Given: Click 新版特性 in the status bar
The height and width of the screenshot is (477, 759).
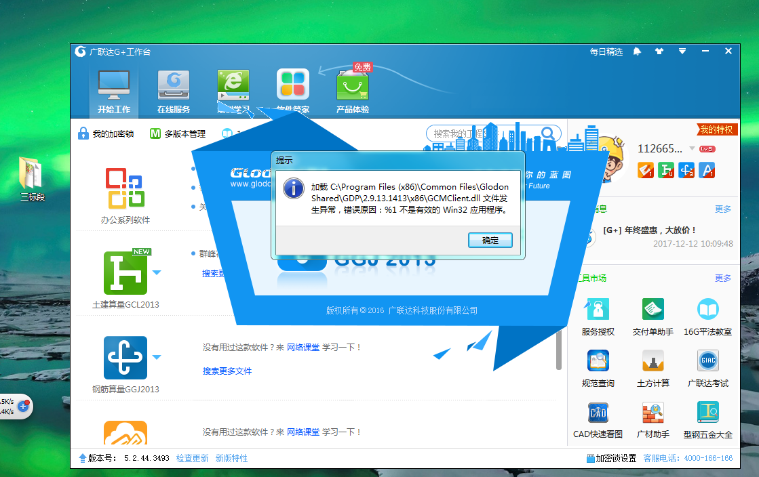Looking at the screenshot, I should tap(231, 458).
